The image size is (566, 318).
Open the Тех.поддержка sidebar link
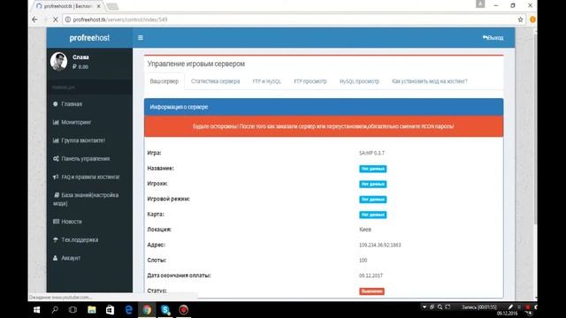(x=80, y=239)
